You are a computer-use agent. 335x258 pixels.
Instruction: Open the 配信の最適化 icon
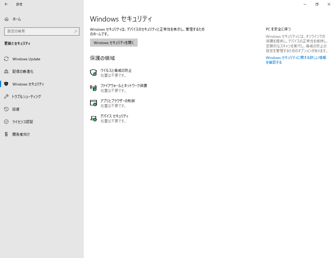click(7, 71)
